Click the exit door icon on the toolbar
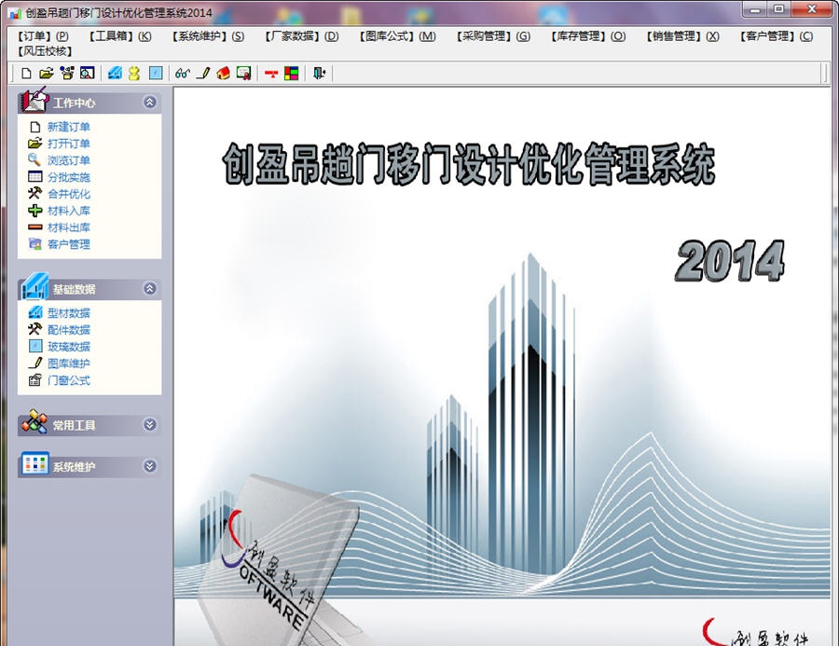Screen dimensions: 839x646 (x=321, y=72)
